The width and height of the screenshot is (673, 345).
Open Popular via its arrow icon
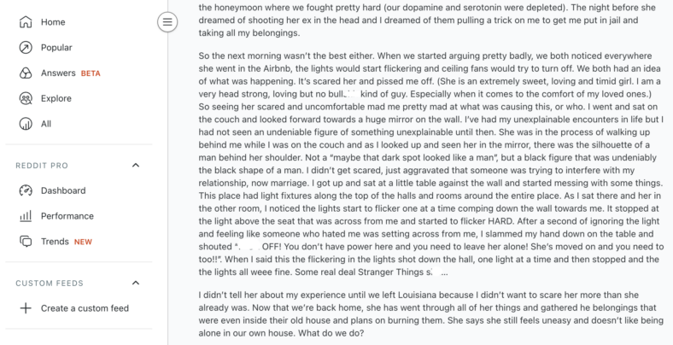tap(26, 48)
